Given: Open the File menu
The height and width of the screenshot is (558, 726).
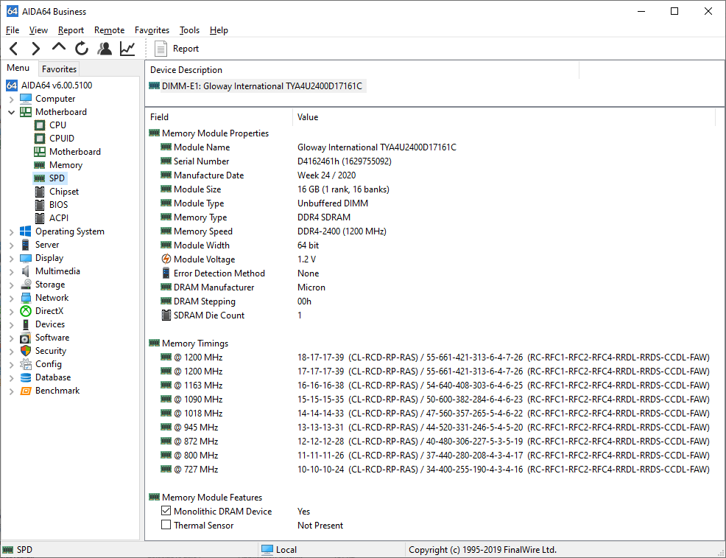Looking at the screenshot, I should pos(13,30).
